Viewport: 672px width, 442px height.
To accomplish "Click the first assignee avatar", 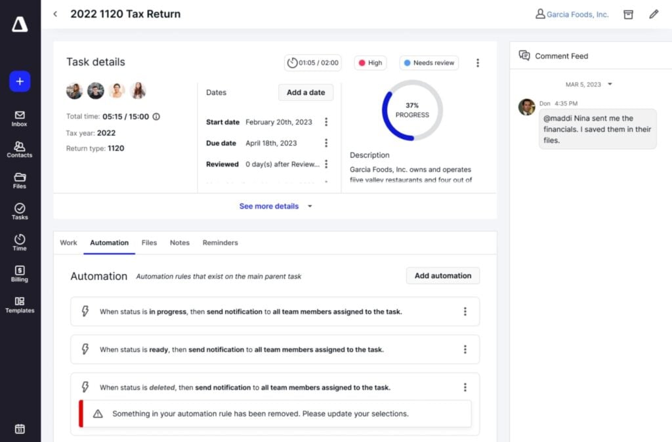I will pos(75,90).
